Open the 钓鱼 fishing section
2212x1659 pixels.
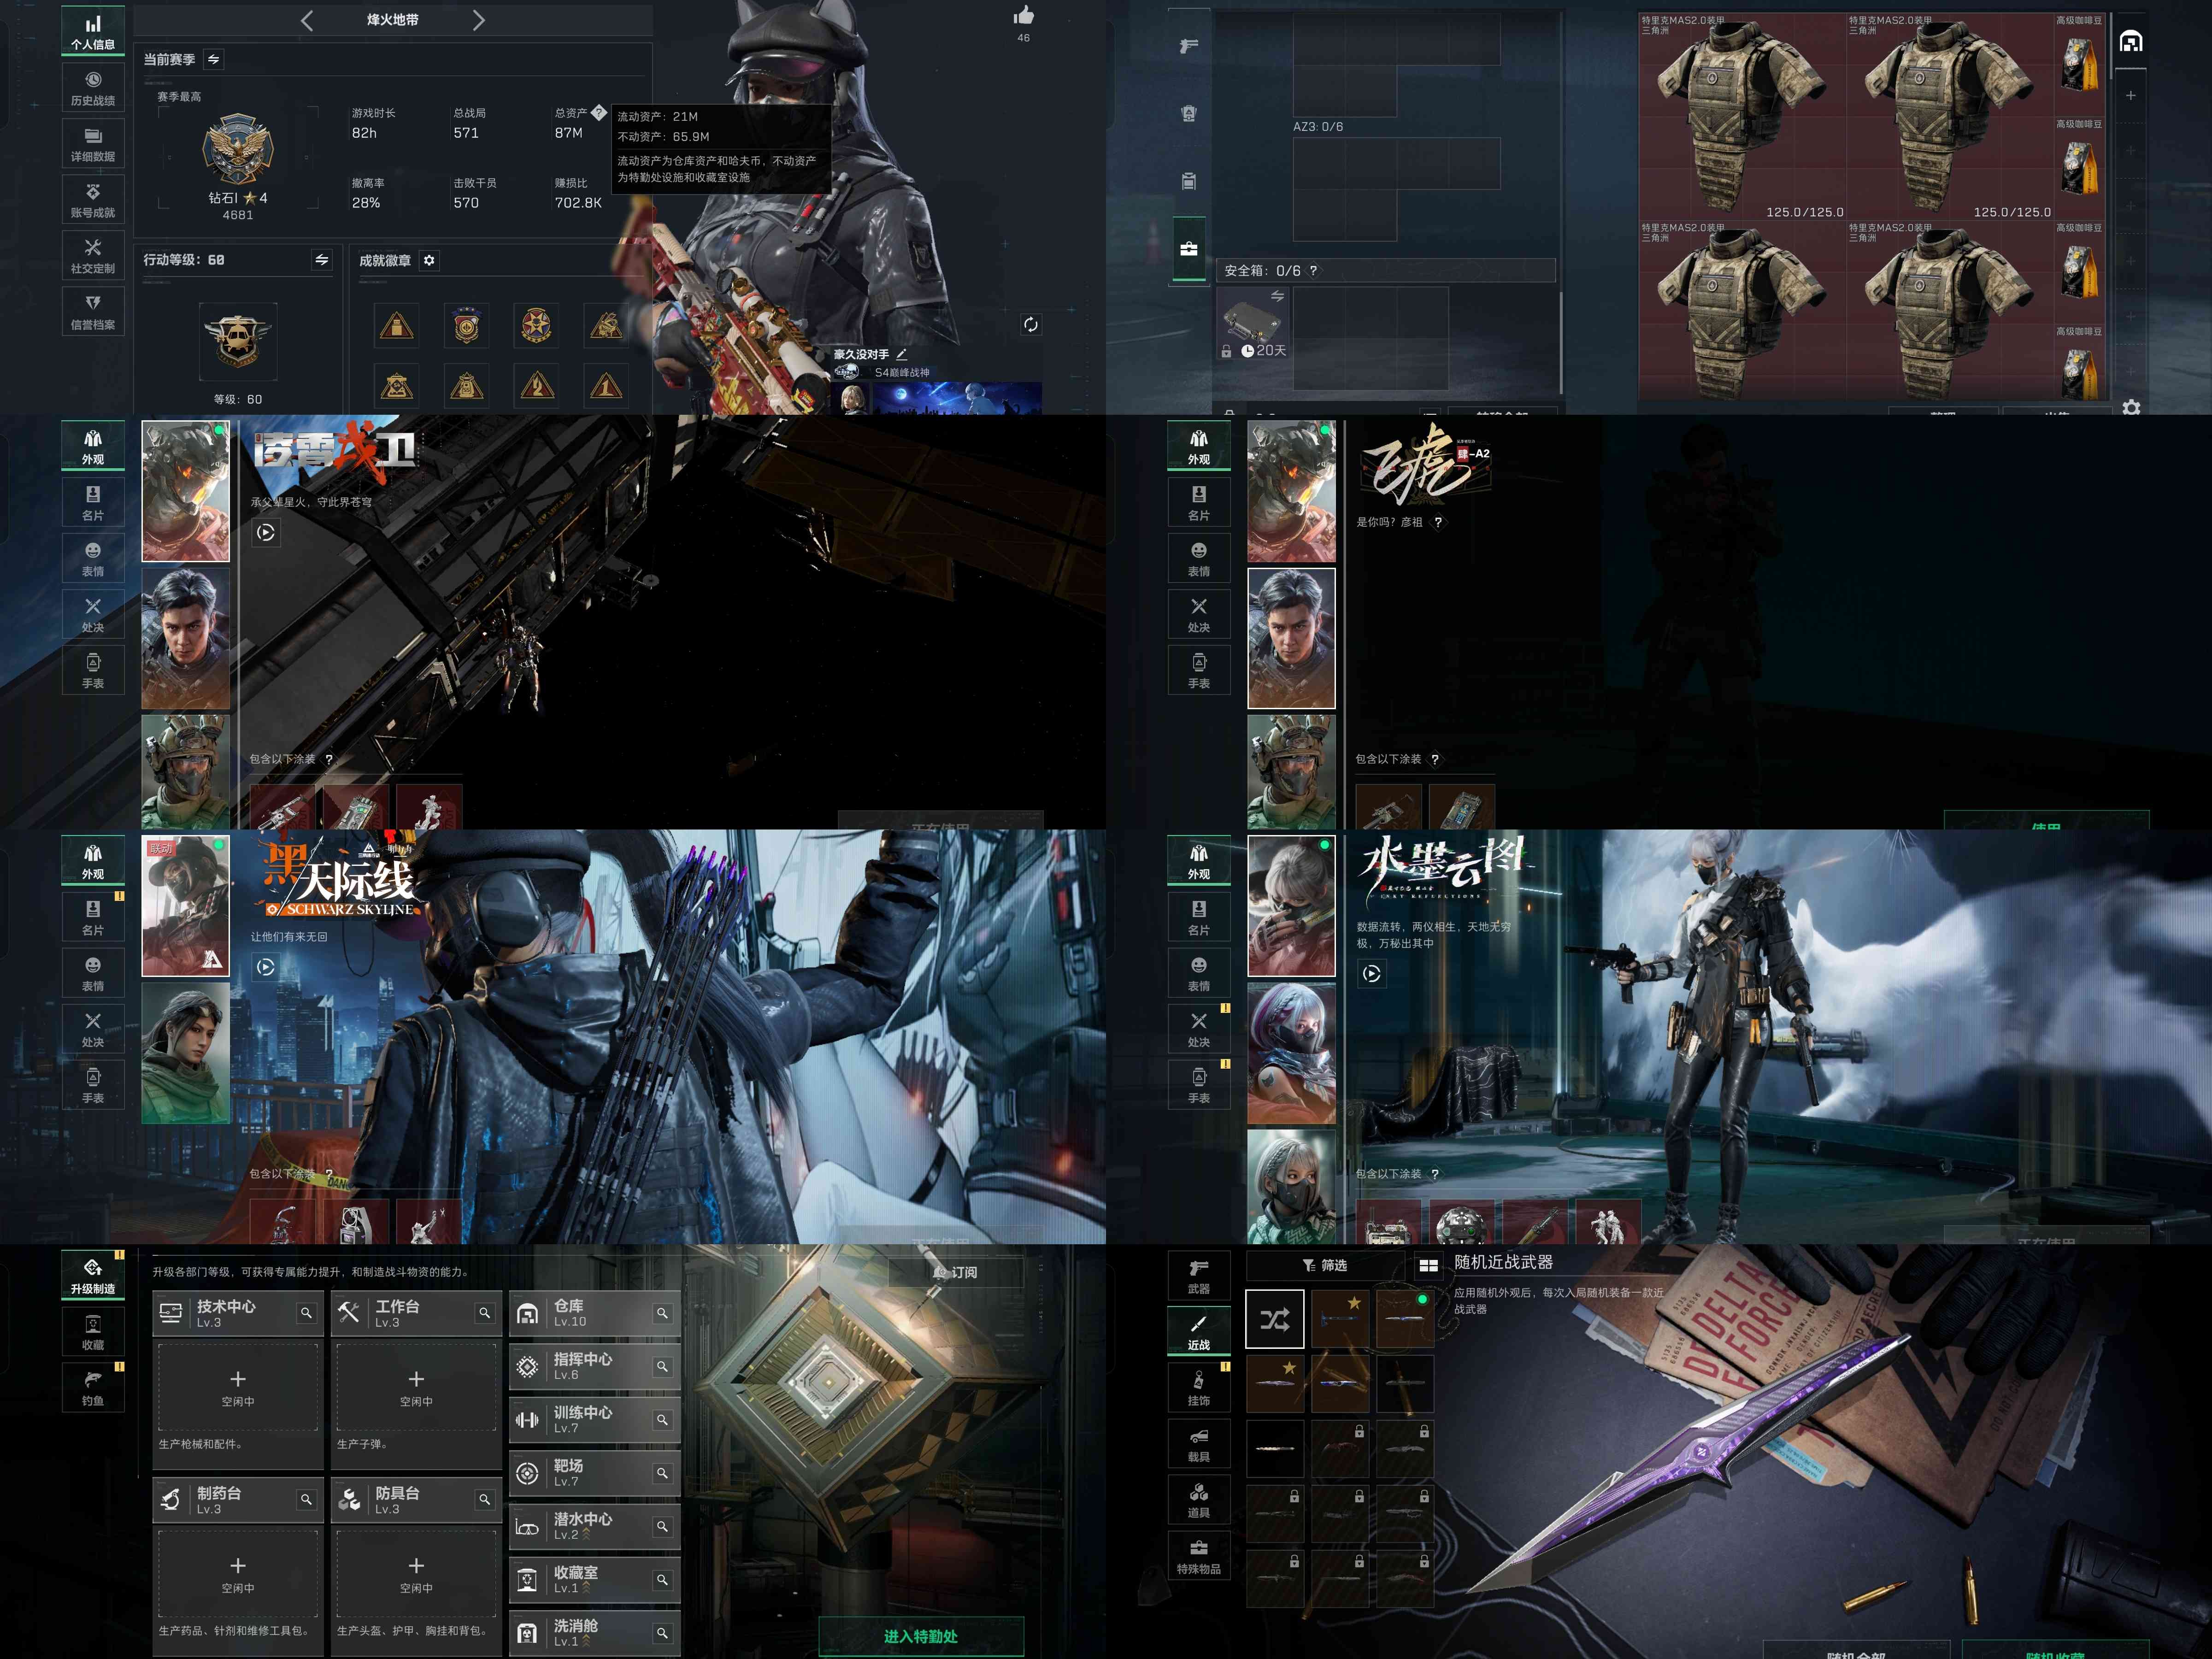pyautogui.click(x=93, y=1388)
